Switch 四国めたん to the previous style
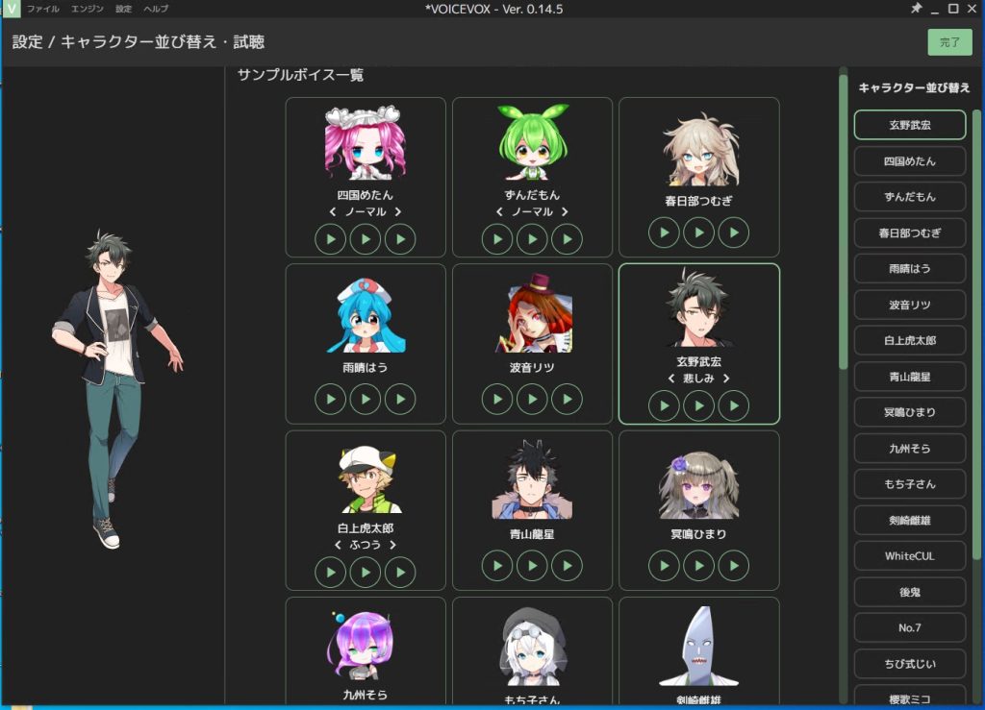Viewport: 985px width, 710px height. (x=333, y=212)
